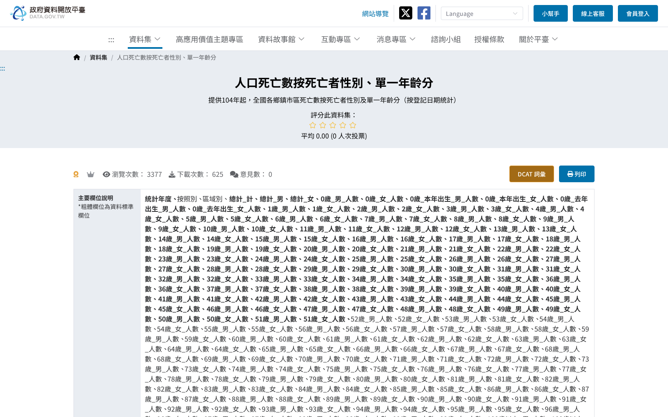Expand the 消息專區 menu
Image resolution: width=668 pixels, height=417 pixels.
pos(396,39)
